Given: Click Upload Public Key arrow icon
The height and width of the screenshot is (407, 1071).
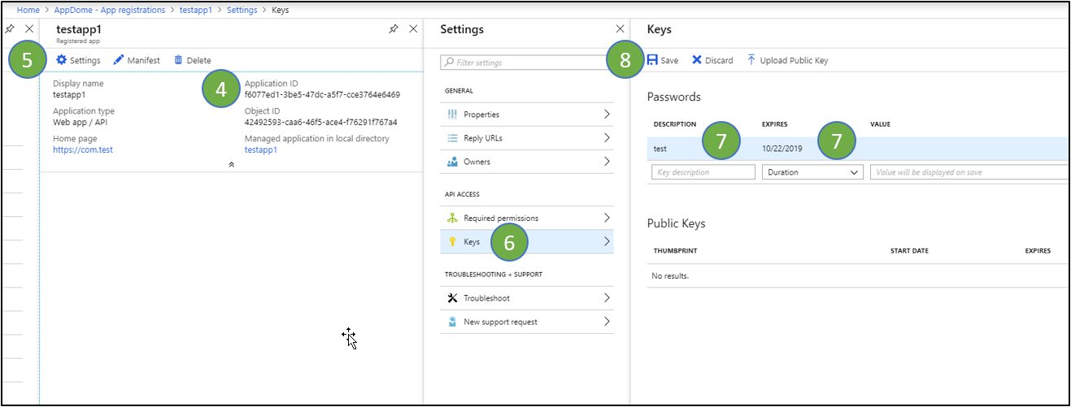Looking at the screenshot, I should pyautogui.click(x=751, y=60).
